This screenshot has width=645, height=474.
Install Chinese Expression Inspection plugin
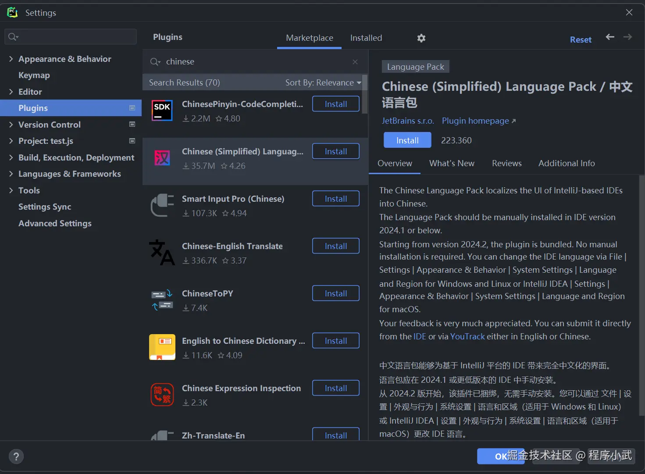click(336, 388)
